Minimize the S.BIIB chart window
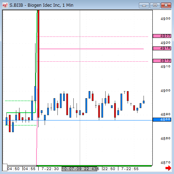This screenshot has width=174, height=174. (144, 5)
